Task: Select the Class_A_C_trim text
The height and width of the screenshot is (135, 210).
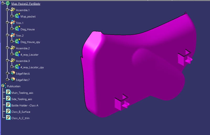Action: [x=20, y=118]
